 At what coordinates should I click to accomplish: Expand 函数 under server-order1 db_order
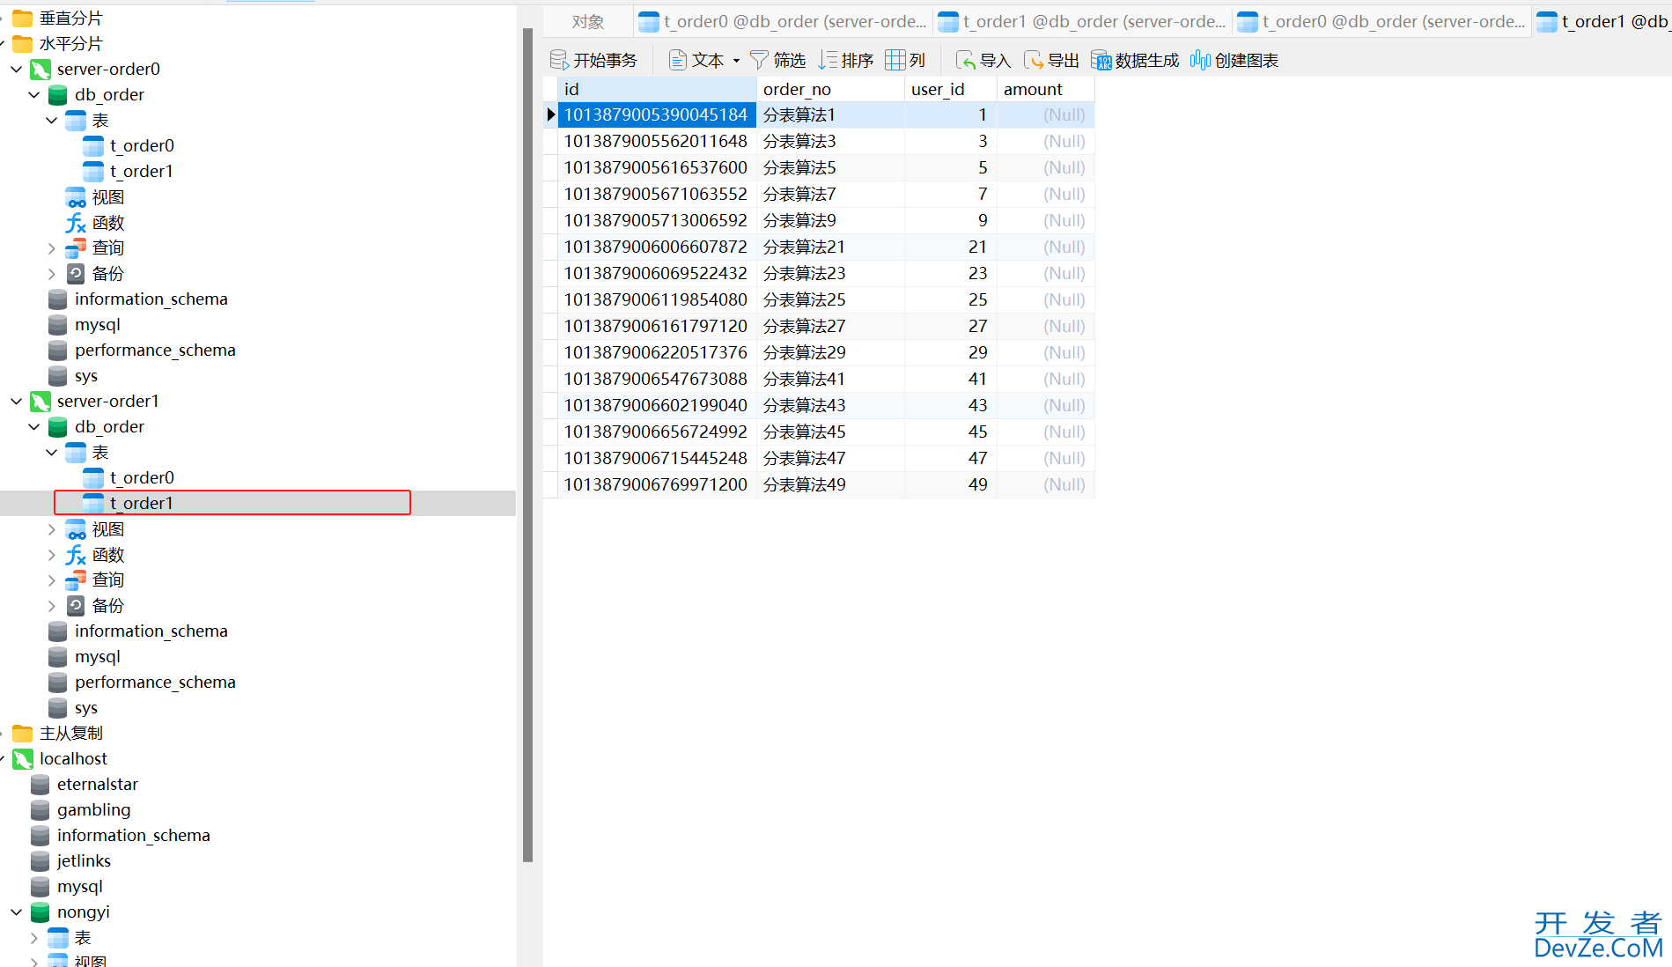coord(51,555)
